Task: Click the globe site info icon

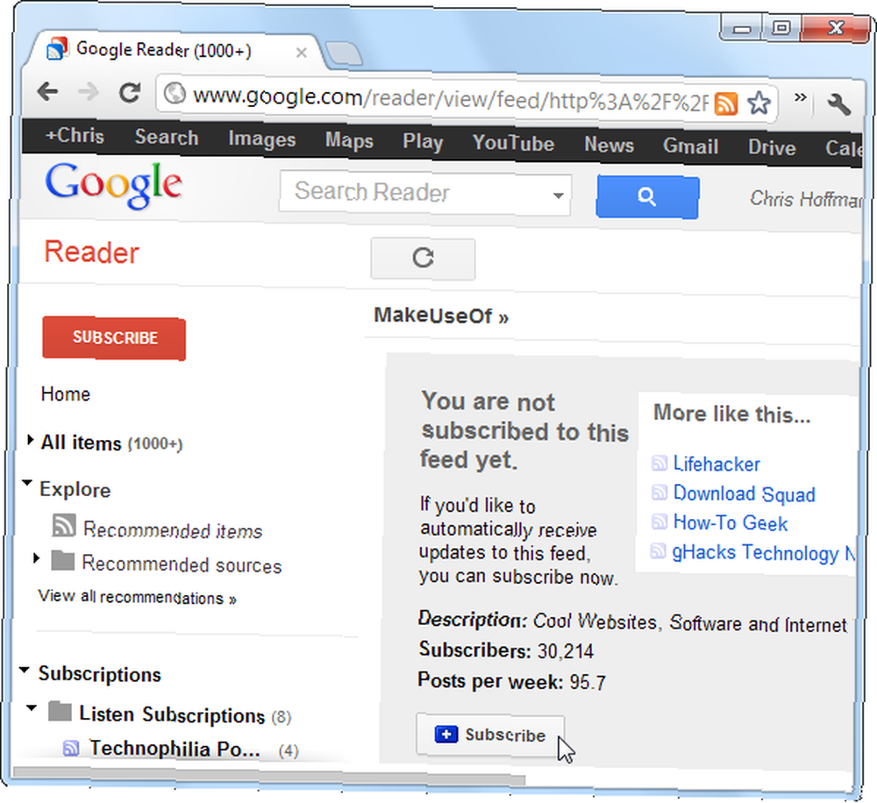Action: (x=175, y=93)
